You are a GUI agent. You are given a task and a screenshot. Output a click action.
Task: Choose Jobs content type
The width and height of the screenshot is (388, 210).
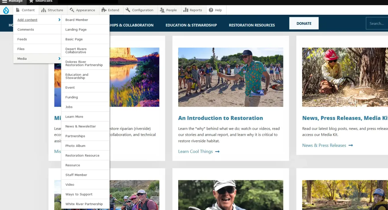[85, 107]
